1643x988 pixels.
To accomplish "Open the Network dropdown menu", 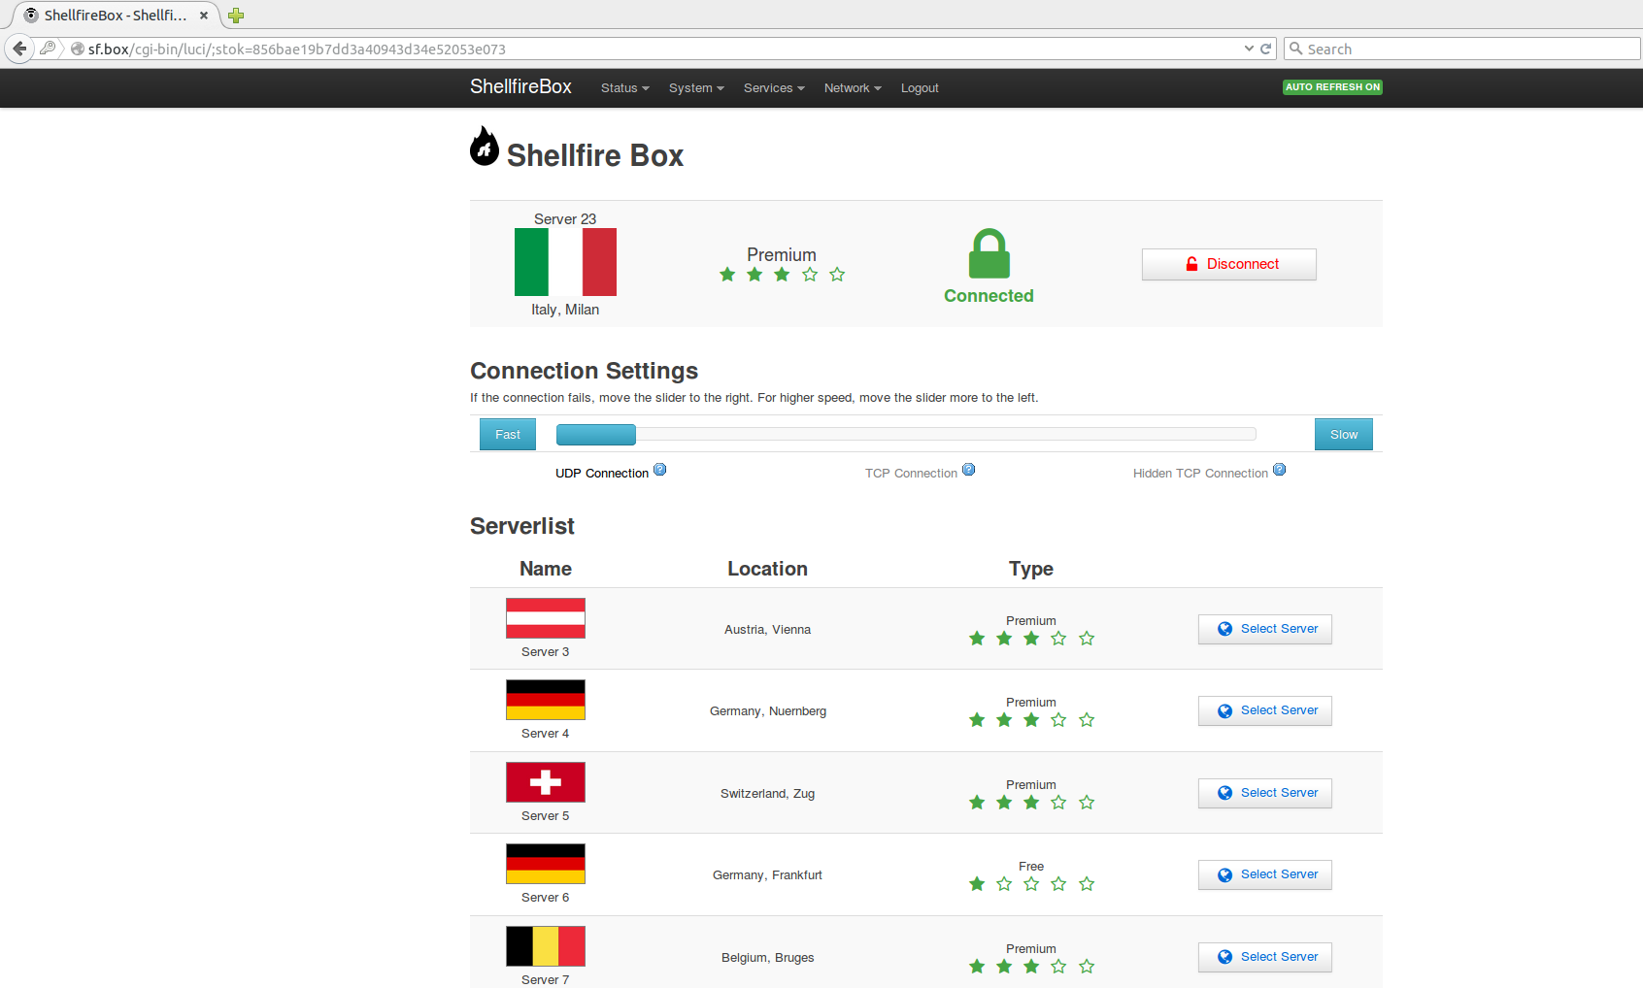I will (x=853, y=88).
